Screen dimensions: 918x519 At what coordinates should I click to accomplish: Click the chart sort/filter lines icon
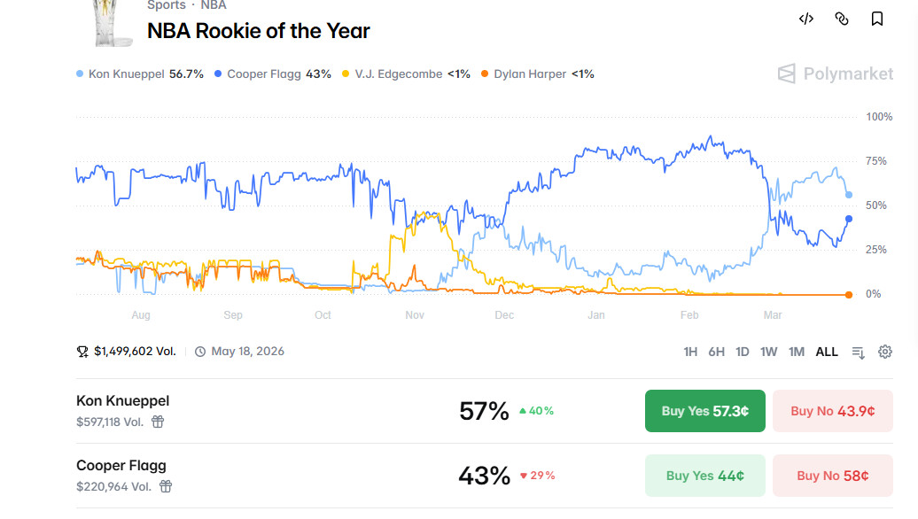[x=858, y=352]
